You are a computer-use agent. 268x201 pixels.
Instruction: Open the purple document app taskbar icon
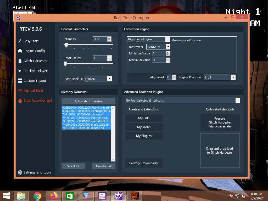pyautogui.click(x=102, y=196)
